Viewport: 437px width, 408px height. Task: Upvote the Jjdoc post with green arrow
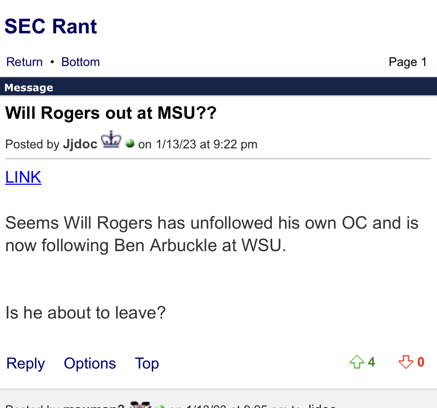tap(357, 362)
